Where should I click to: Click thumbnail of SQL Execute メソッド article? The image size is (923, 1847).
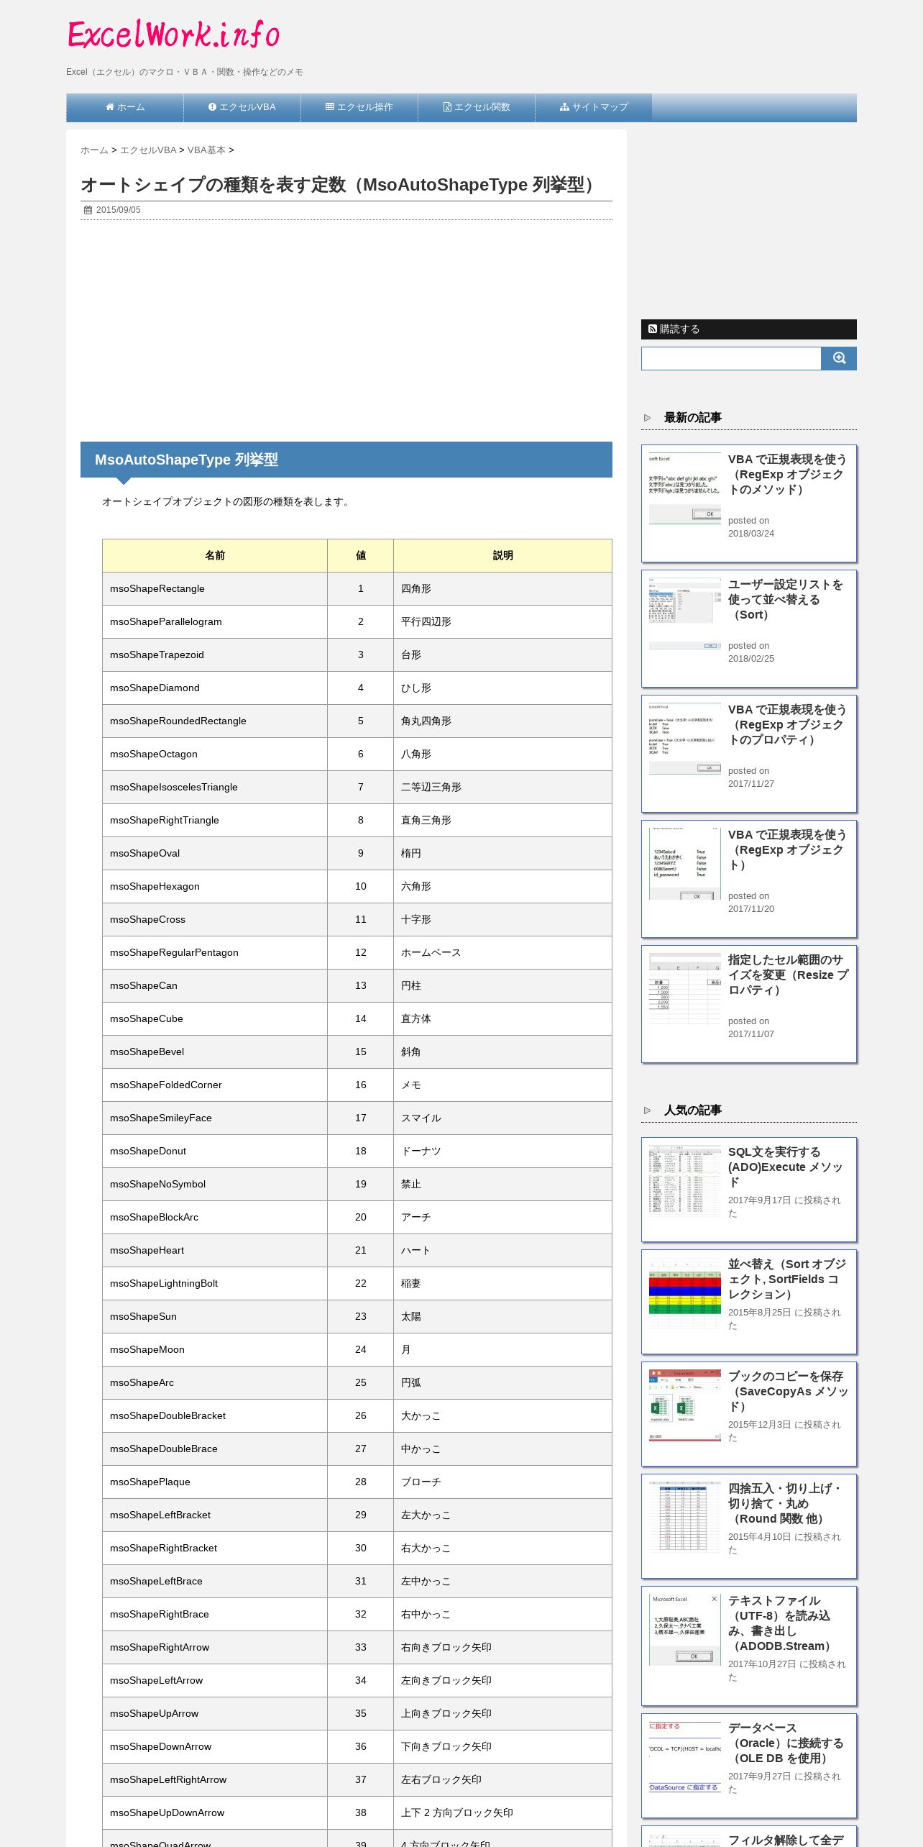[685, 1181]
